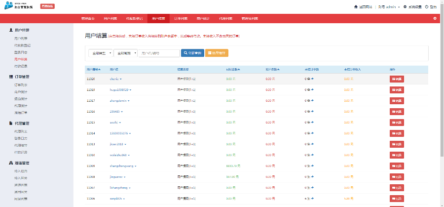The image size is (444, 207).
Task: Open 登录日志 under 用户管理 in sidebar
Action: 21,52
